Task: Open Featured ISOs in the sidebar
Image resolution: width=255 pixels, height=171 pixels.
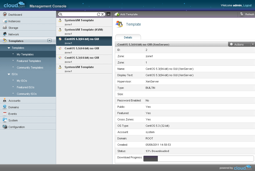Action: (26, 87)
